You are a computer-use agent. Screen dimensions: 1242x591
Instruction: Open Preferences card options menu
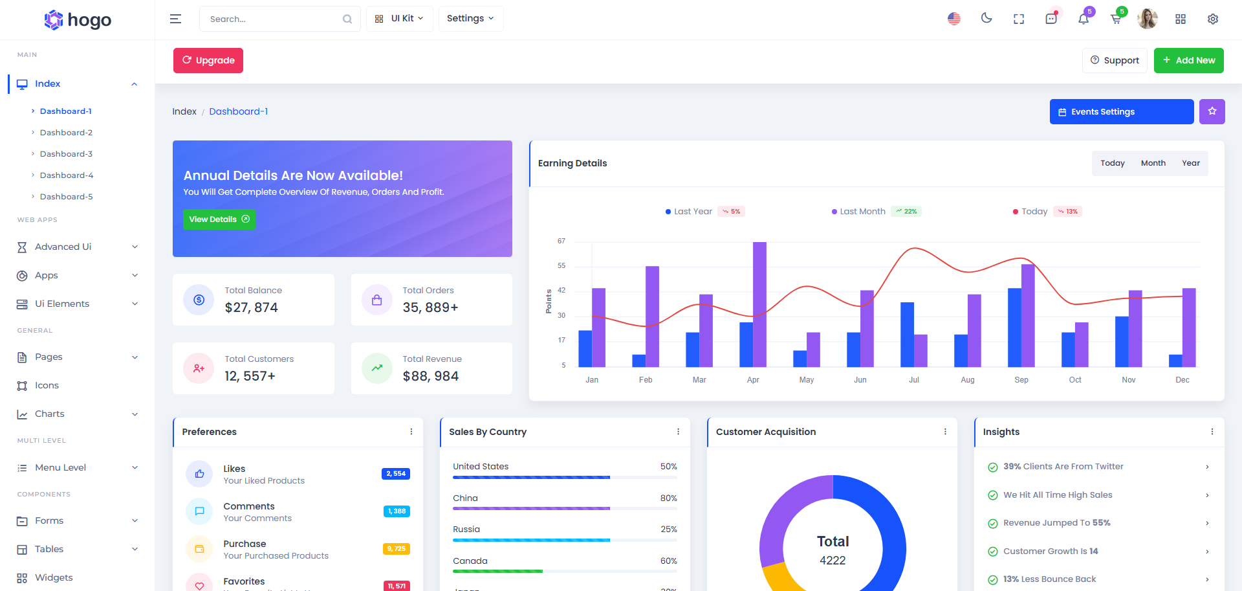click(x=411, y=432)
